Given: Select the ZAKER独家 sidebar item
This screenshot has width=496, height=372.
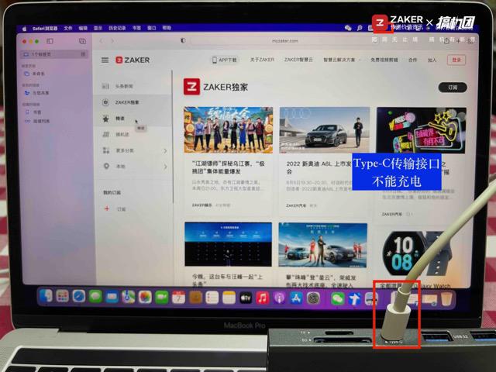Looking at the screenshot, I should pyautogui.click(x=133, y=102).
